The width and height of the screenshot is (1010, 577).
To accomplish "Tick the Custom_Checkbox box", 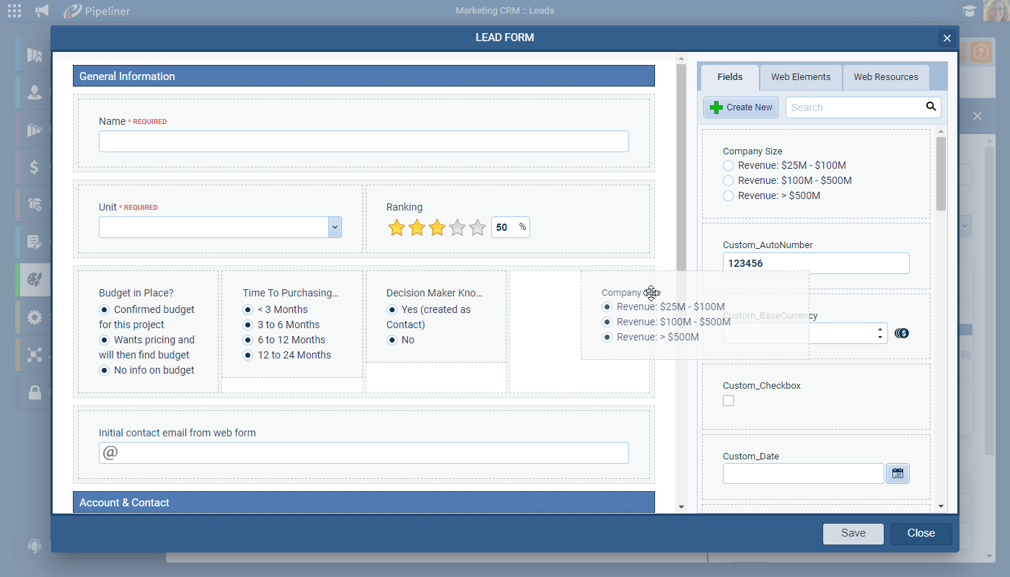I will pos(728,401).
